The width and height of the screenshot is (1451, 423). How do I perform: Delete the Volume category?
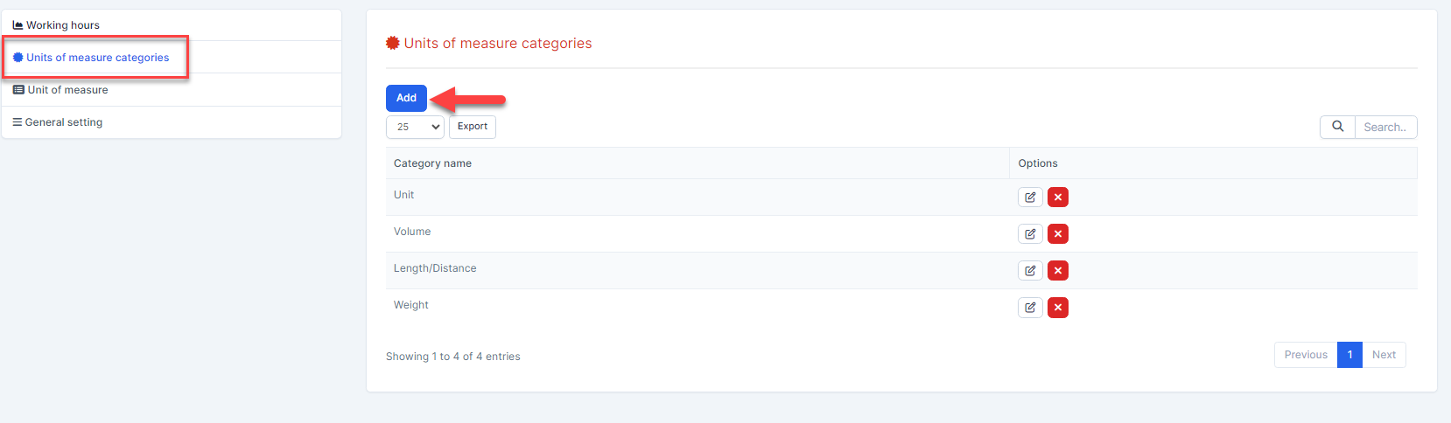click(x=1058, y=234)
